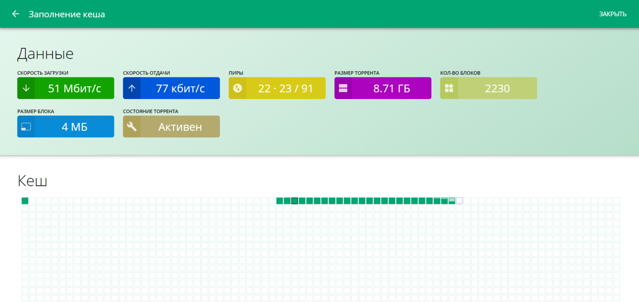Click the purple-outlined empty cache block

[x=459, y=201]
